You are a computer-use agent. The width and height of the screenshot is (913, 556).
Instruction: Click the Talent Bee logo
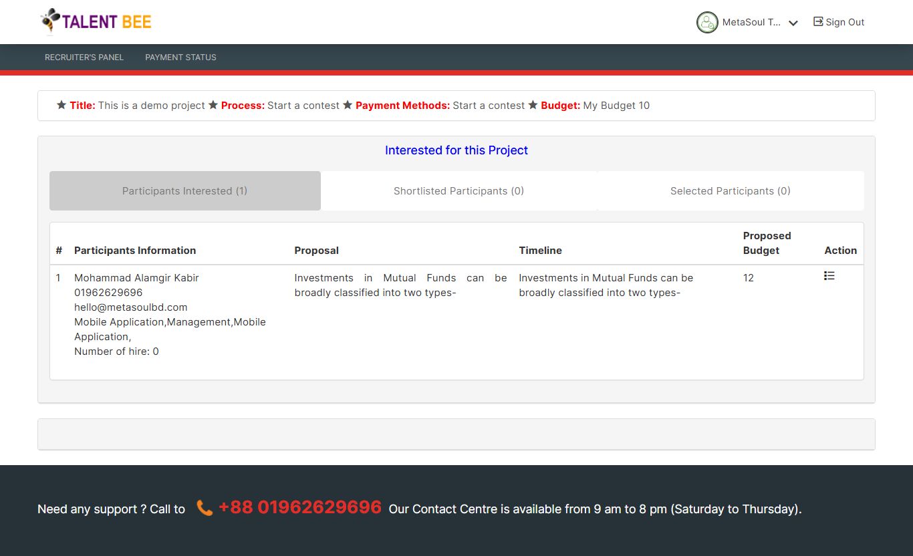pos(96,21)
